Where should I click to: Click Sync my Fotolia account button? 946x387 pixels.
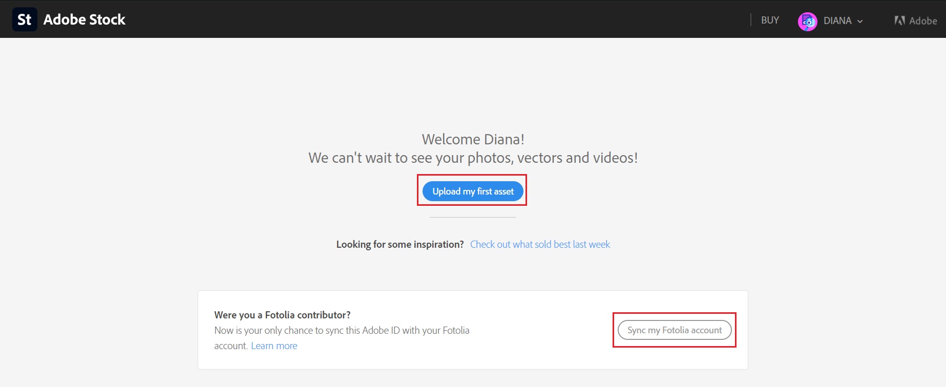pyautogui.click(x=675, y=330)
